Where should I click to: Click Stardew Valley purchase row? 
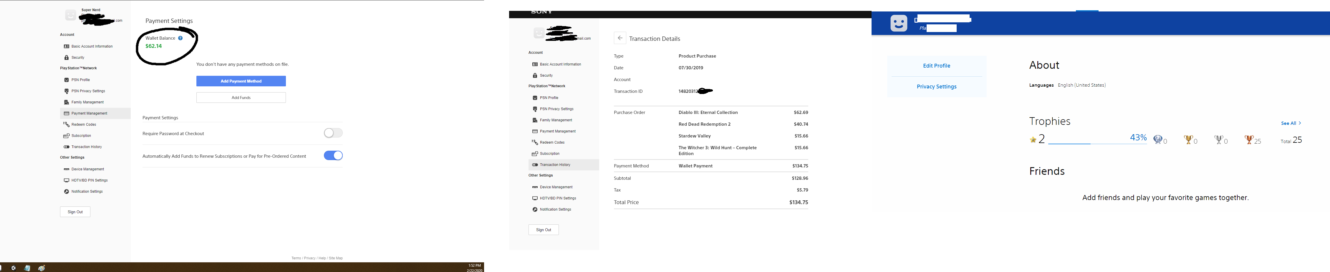743,136
